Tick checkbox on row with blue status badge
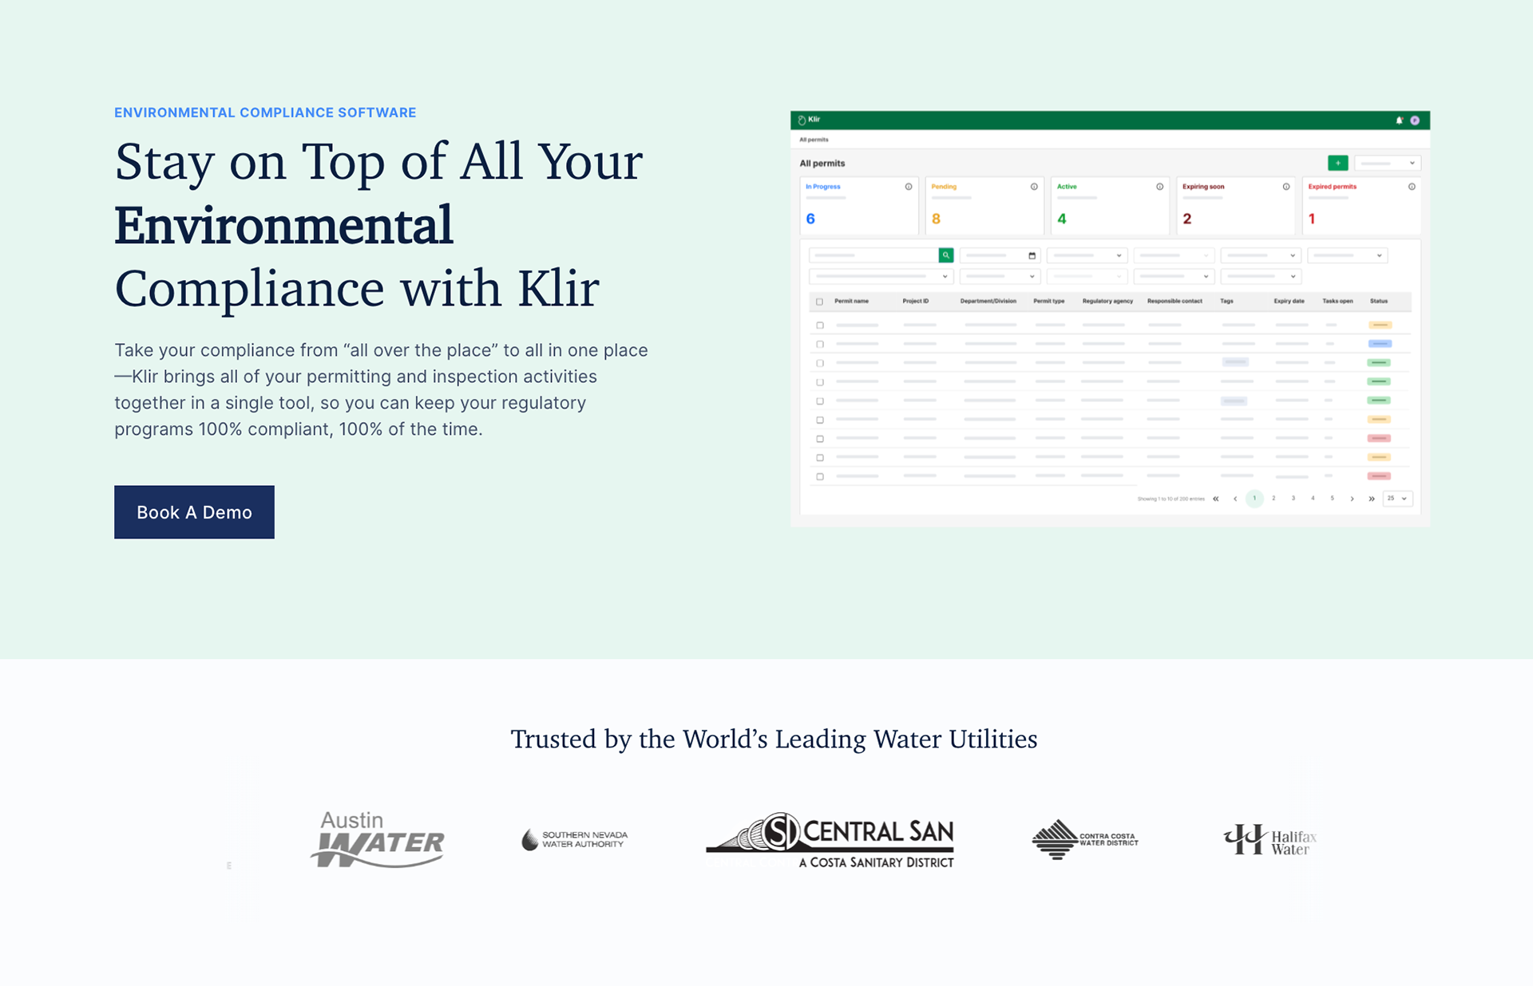This screenshot has height=986, width=1533. tap(819, 344)
